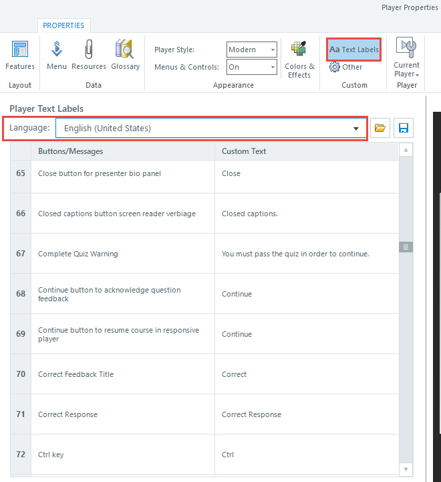
Task: Edit 'Continue' text in row 69
Action: 307,334
